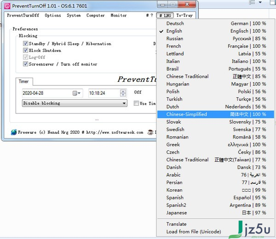Select Brasil Português language
The image size is (276, 239).
click(215, 69)
